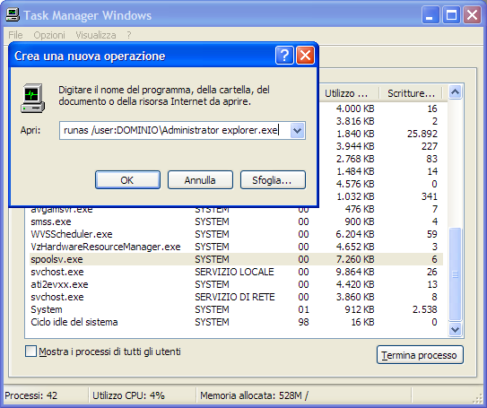
Task: Click the computer monitor icon in dialog
Action: point(33,98)
